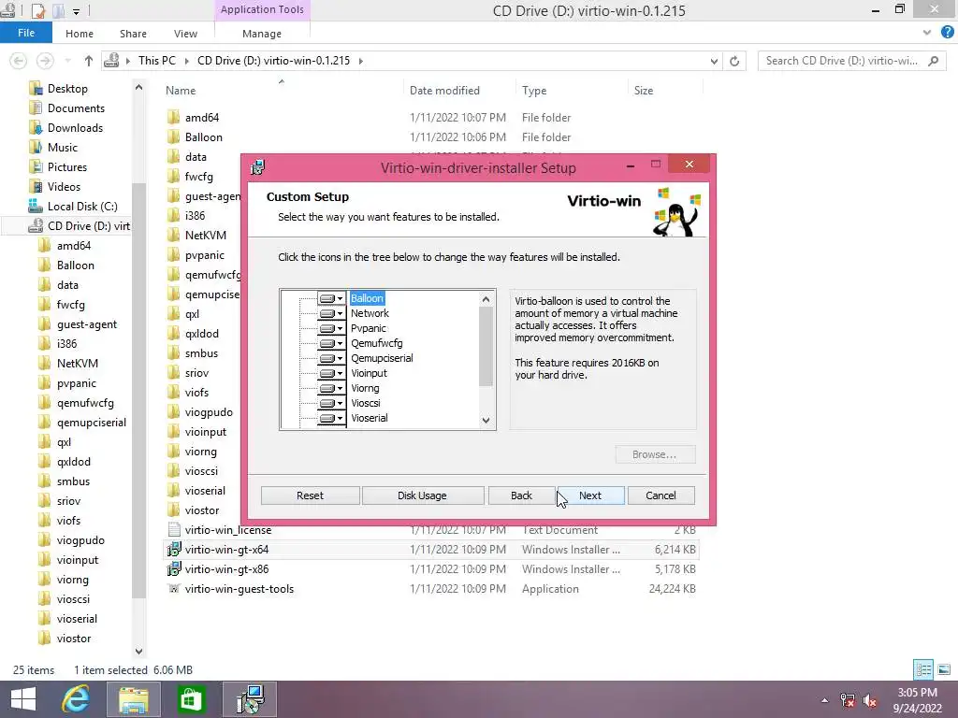
Task: Open Windows Store from taskbar
Action: (191, 699)
